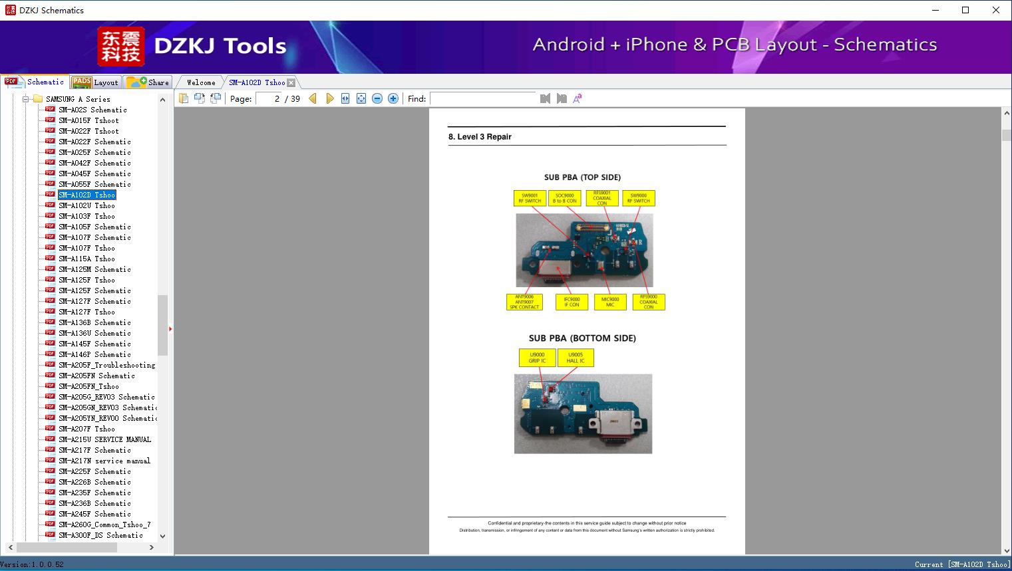
Task: Click the find previous icon
Action: (546, 98)
